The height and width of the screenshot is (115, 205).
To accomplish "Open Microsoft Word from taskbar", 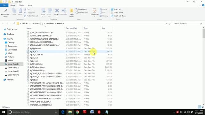I will (92, 112).
